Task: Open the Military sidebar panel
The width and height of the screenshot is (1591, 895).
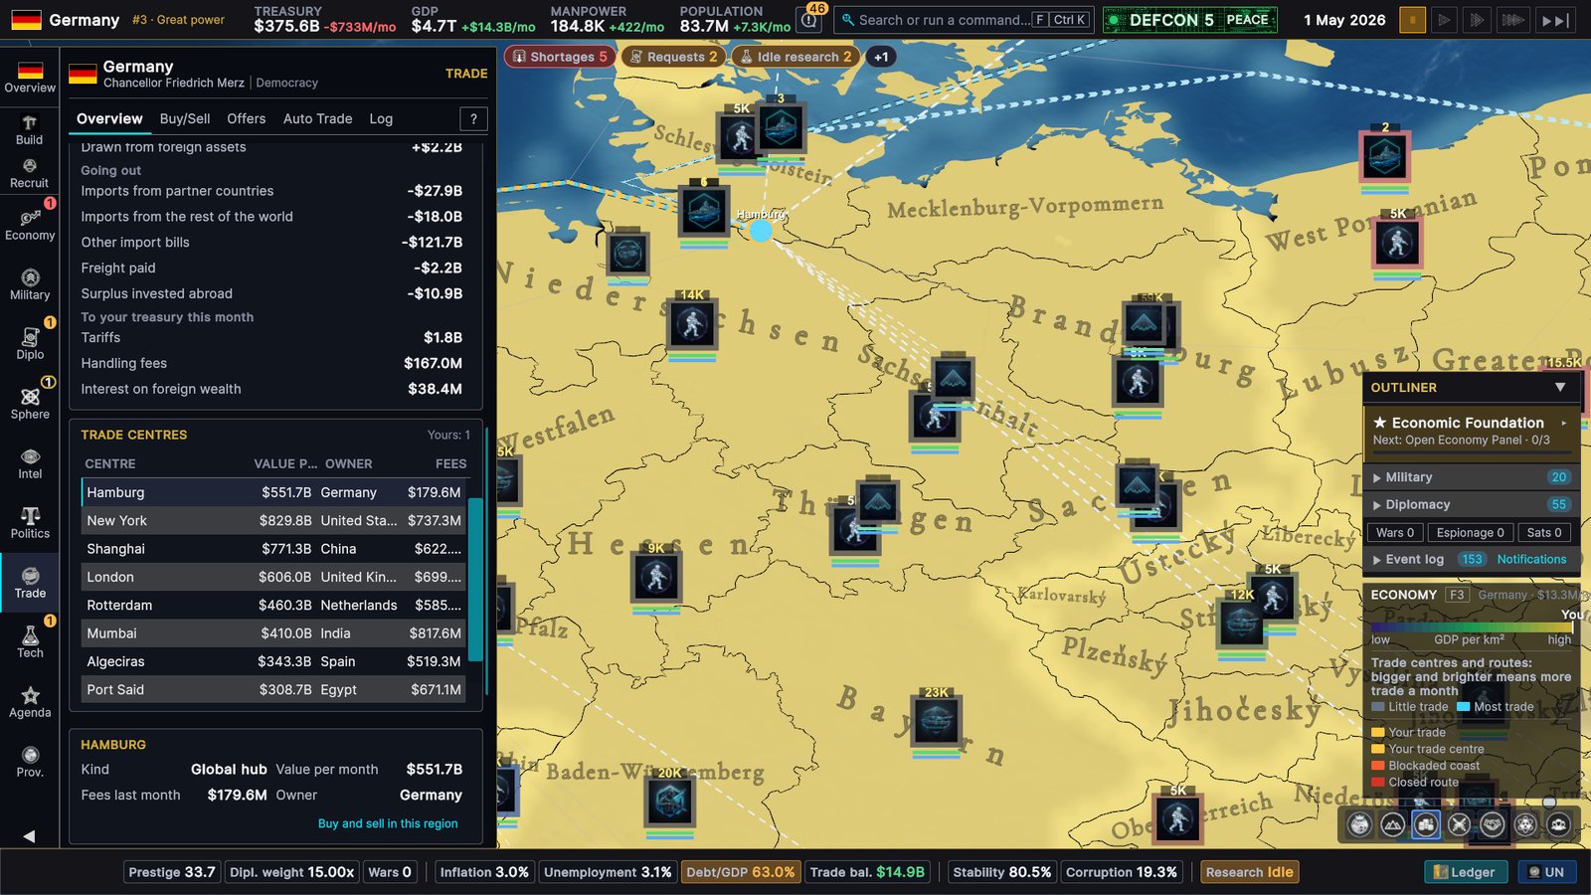Action: [x=30, y=284]
